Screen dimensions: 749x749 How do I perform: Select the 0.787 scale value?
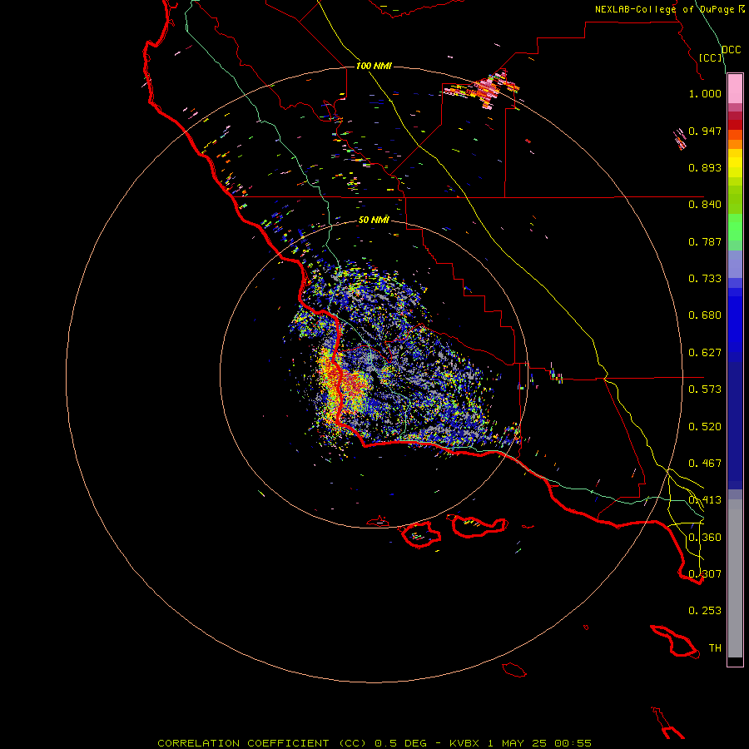pyautogui.click(x=705, y=241)
